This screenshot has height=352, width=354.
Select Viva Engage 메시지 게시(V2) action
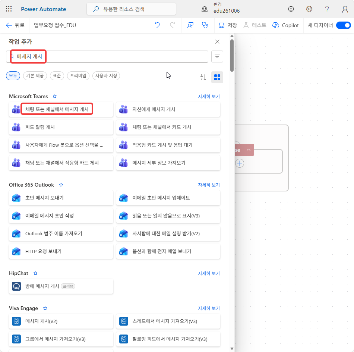61,321
